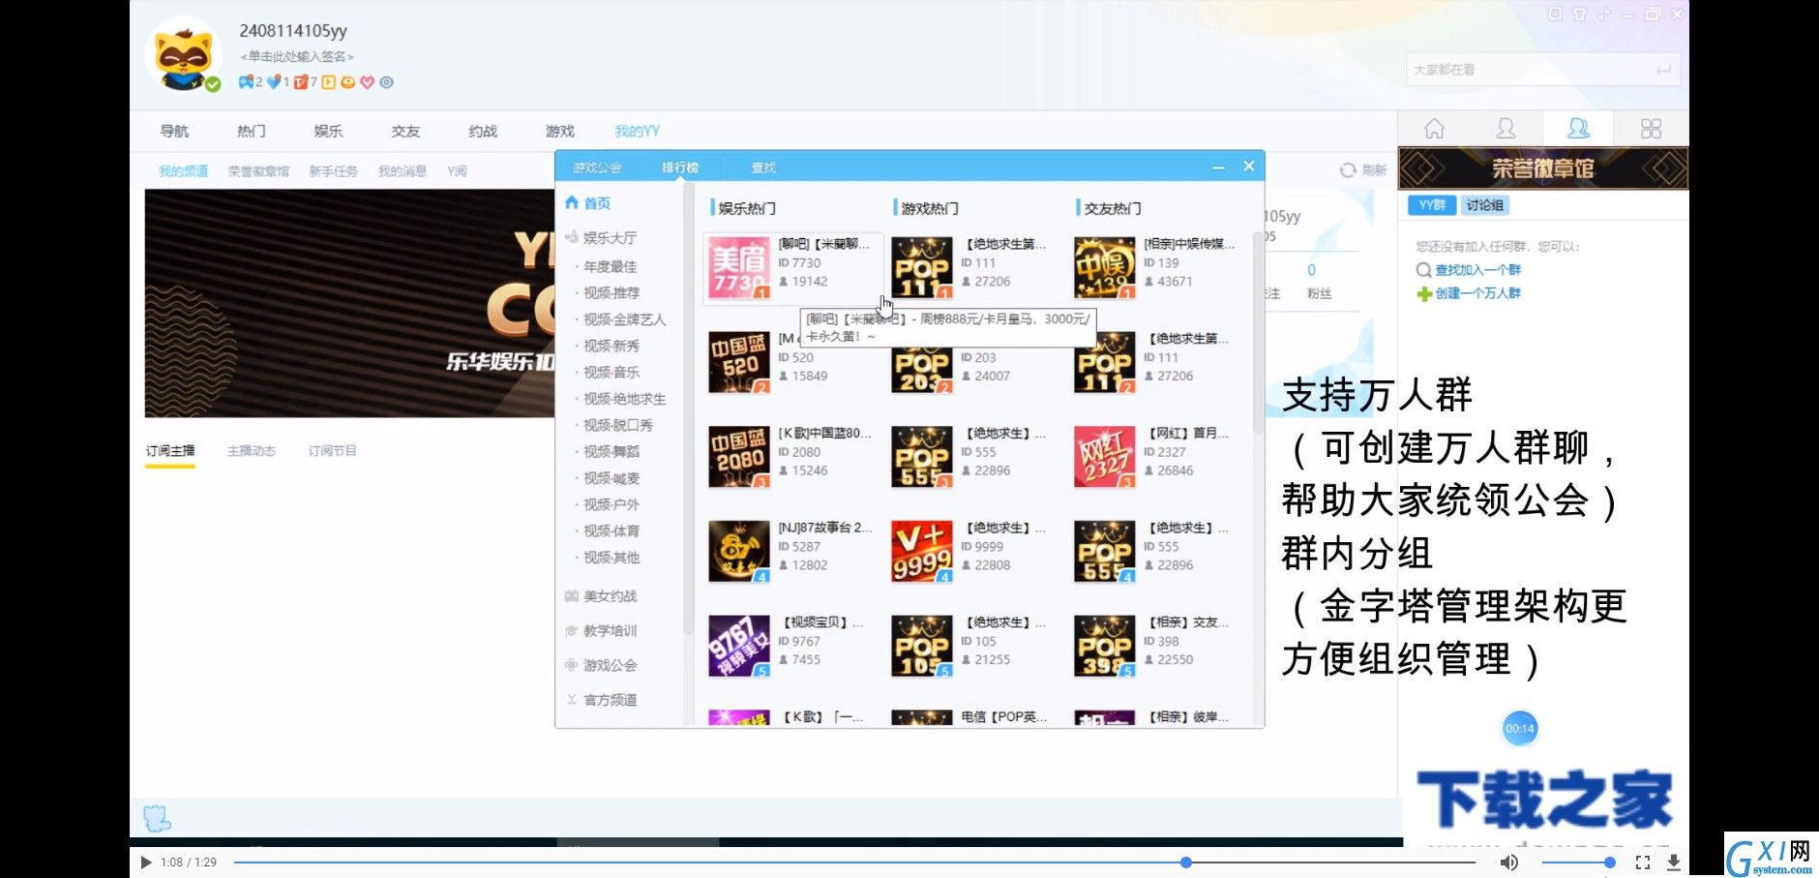Click the speaker volume icon in player
The height and width of the screenshot is (878, 1819).
[1508, 862]
